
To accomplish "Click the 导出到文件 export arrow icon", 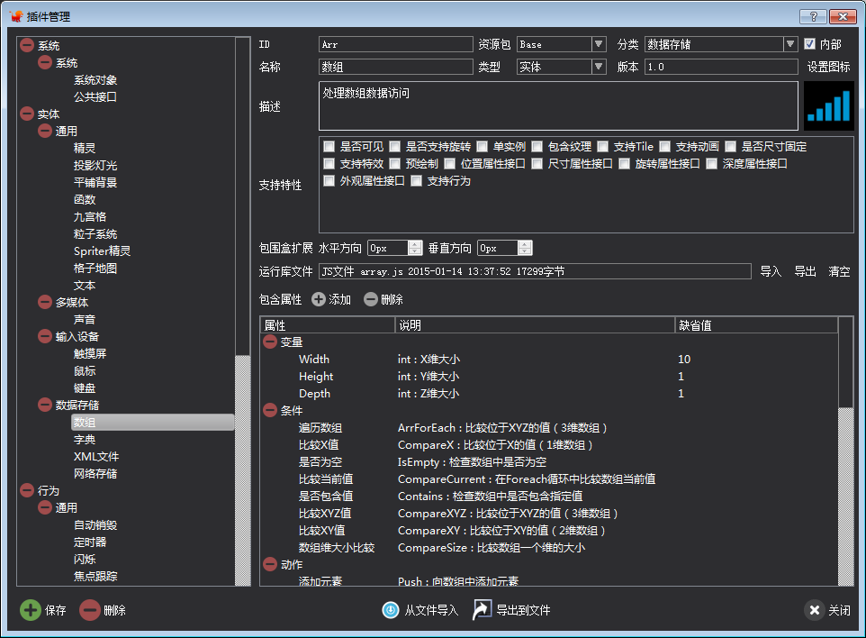I will (483, 610).
